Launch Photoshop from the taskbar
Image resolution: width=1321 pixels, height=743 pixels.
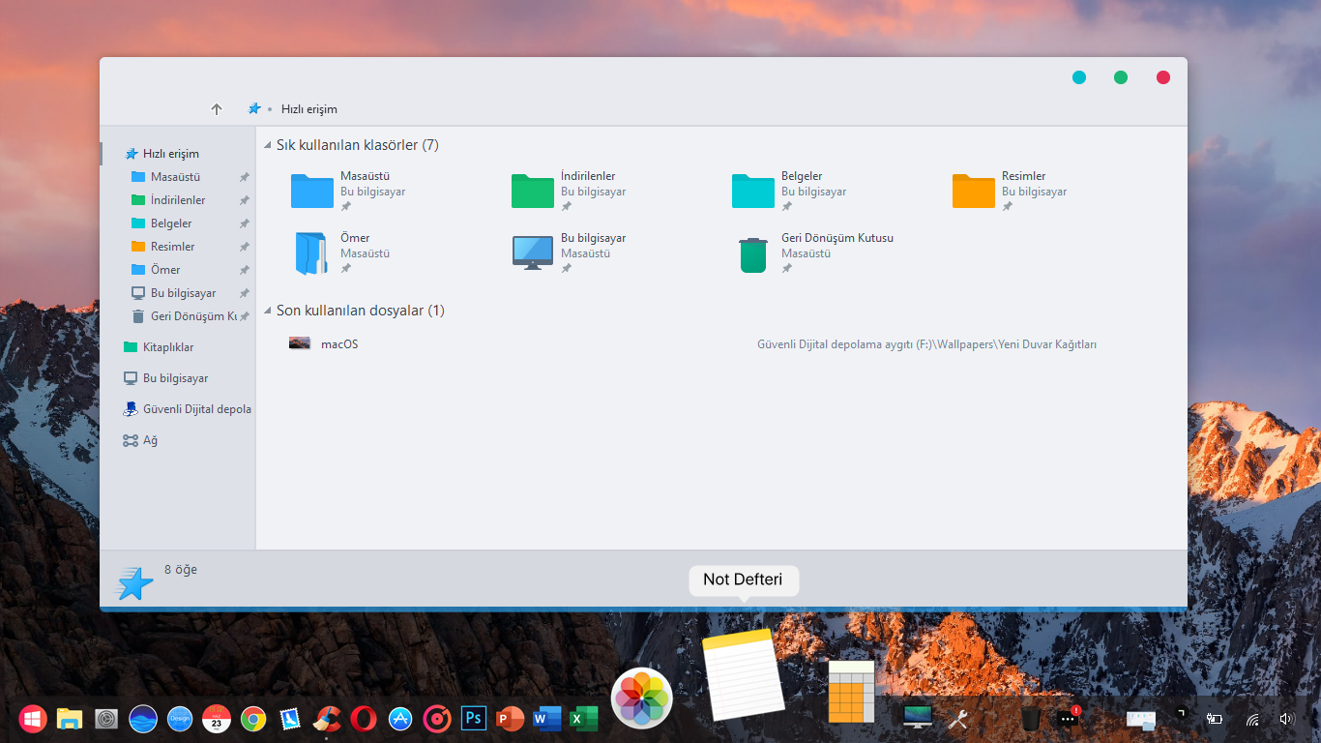pos(474,719)
